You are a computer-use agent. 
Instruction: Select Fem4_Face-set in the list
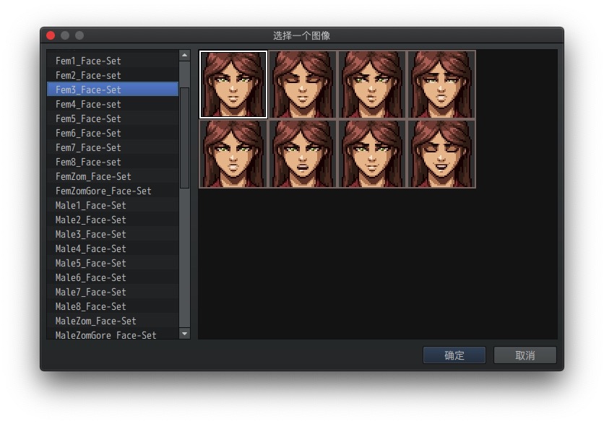pos(113,104)
